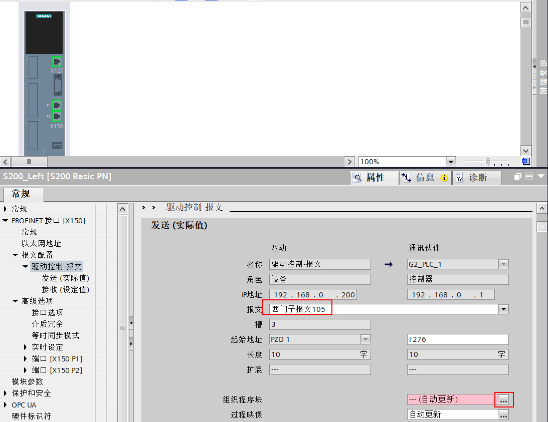
Task: Expand the 保护和安全 tree node
Action: [x=6, y=393]
